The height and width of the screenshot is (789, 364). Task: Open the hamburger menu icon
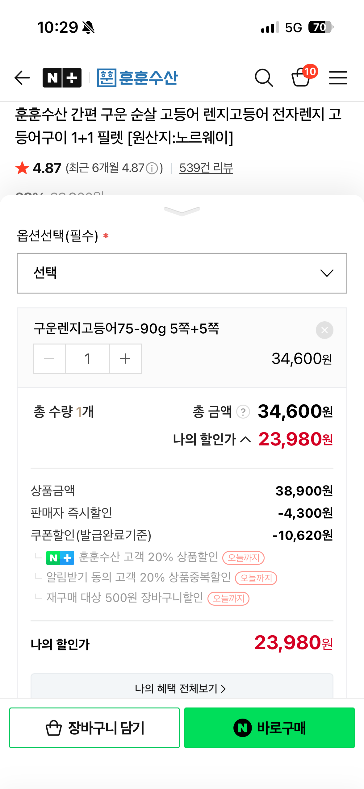338,77
